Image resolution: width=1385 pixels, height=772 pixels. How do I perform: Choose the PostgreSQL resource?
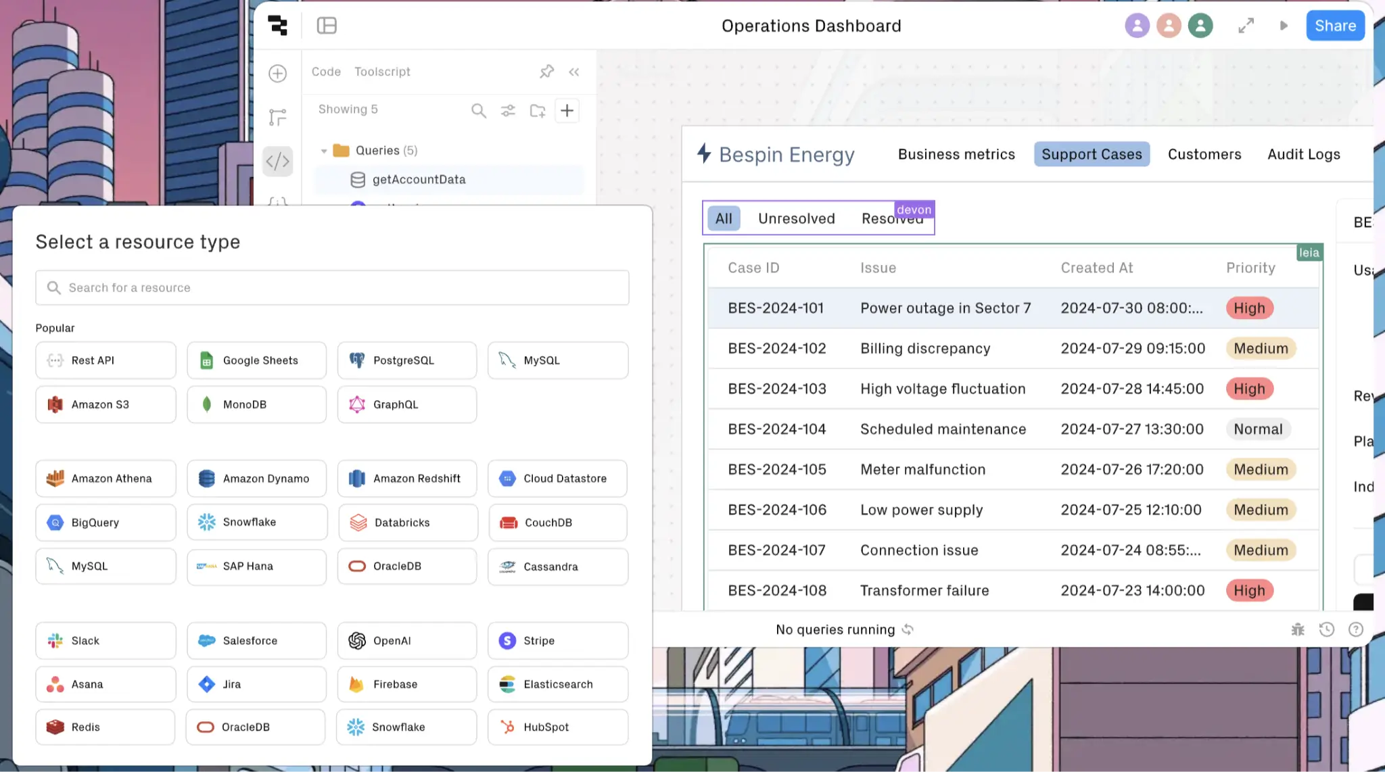(407, 360)
